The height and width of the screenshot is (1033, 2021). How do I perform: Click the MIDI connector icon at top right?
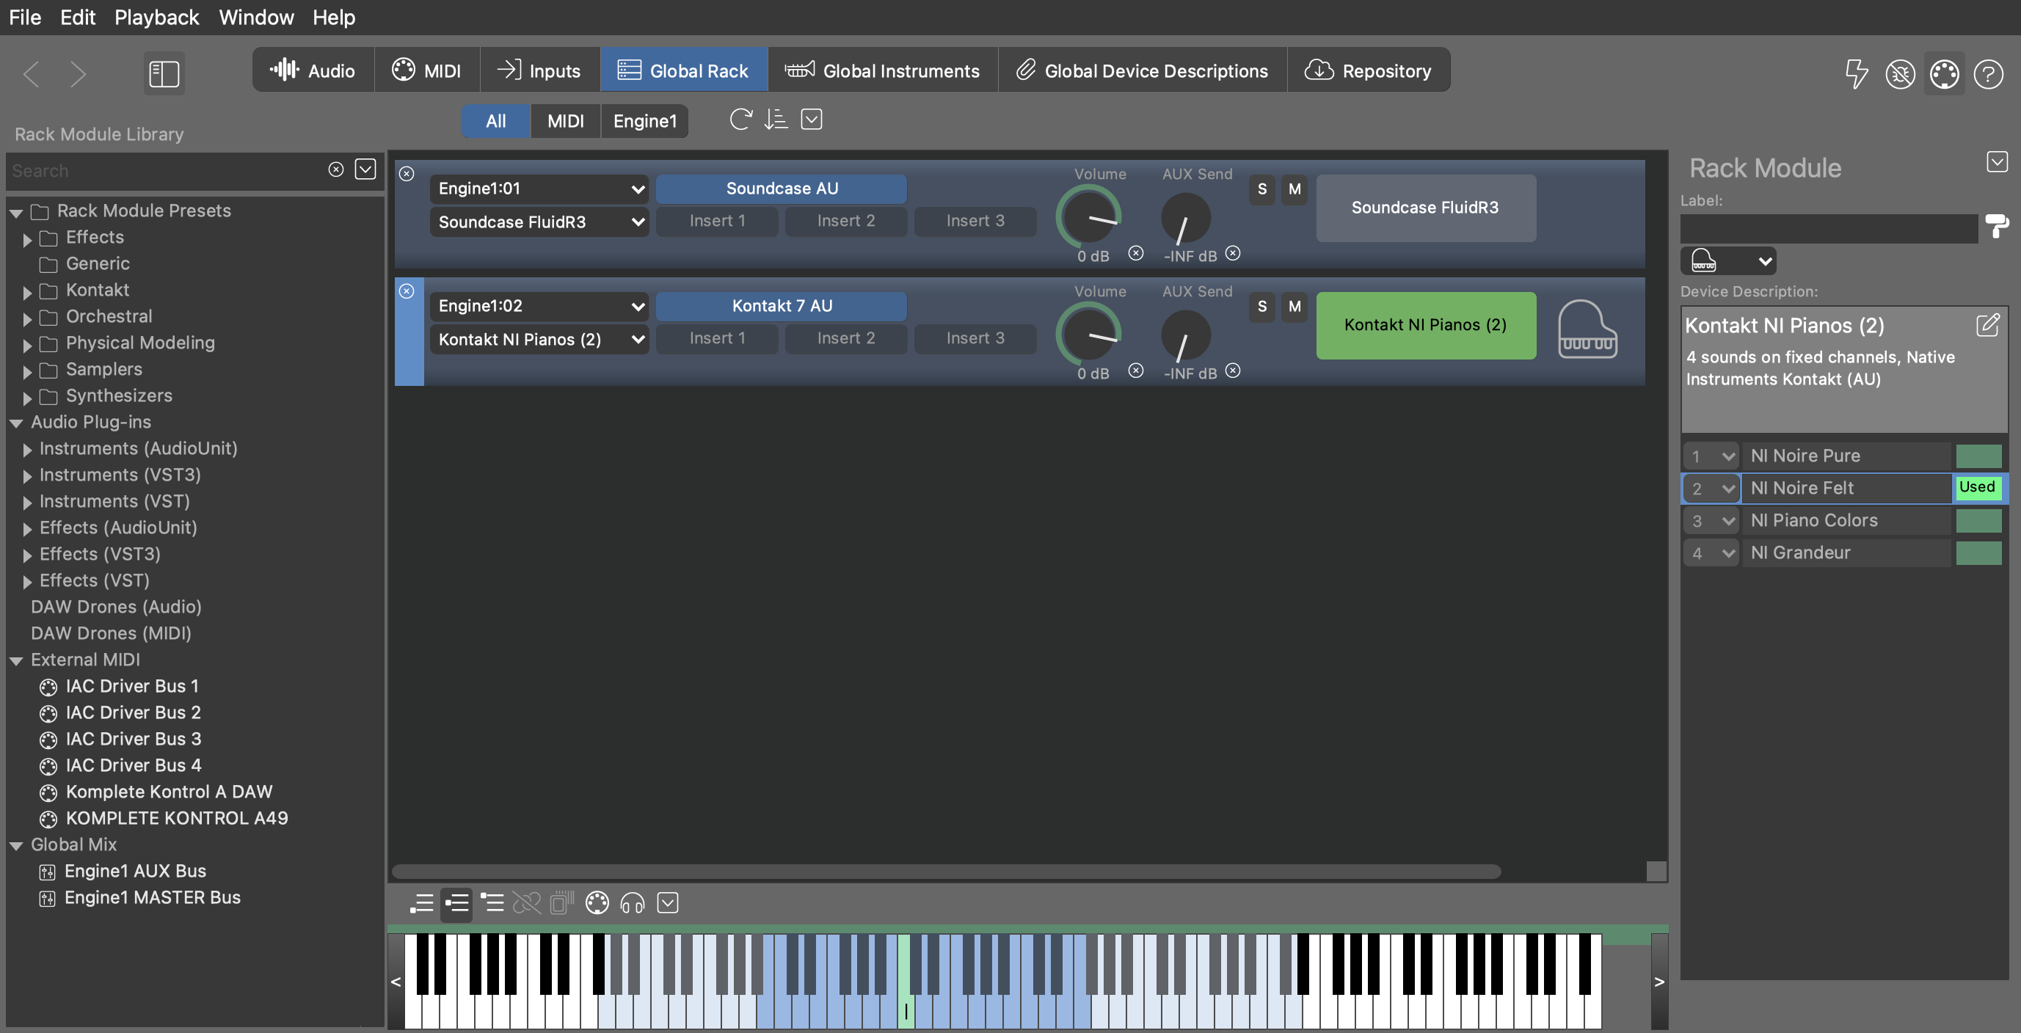pos(1944,73)
